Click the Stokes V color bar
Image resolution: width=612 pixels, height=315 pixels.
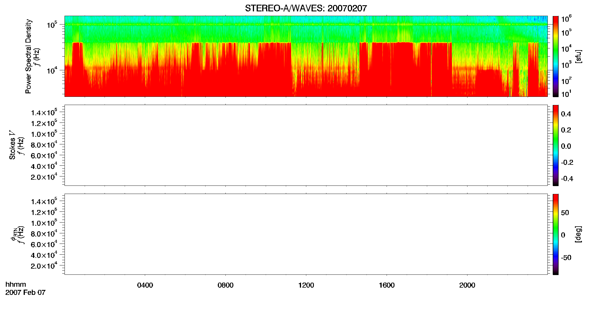pos(556,145)
